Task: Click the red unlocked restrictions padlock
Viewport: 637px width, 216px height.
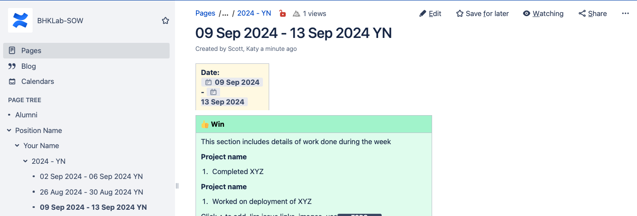Action: click(x=282, y=13)
